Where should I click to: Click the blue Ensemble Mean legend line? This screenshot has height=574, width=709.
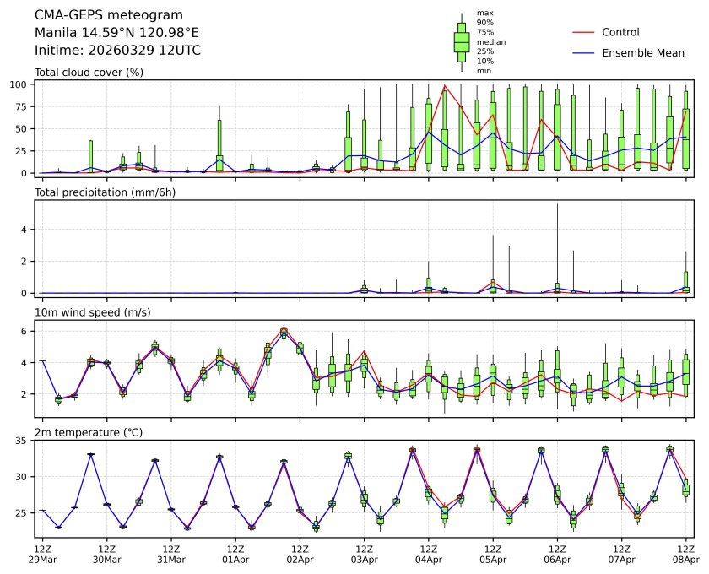tap(584, 53)
